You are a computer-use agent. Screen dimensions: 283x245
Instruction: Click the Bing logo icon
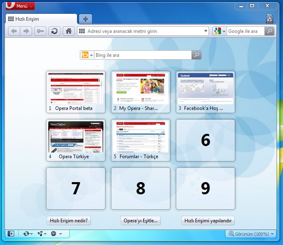pos(85,55)
